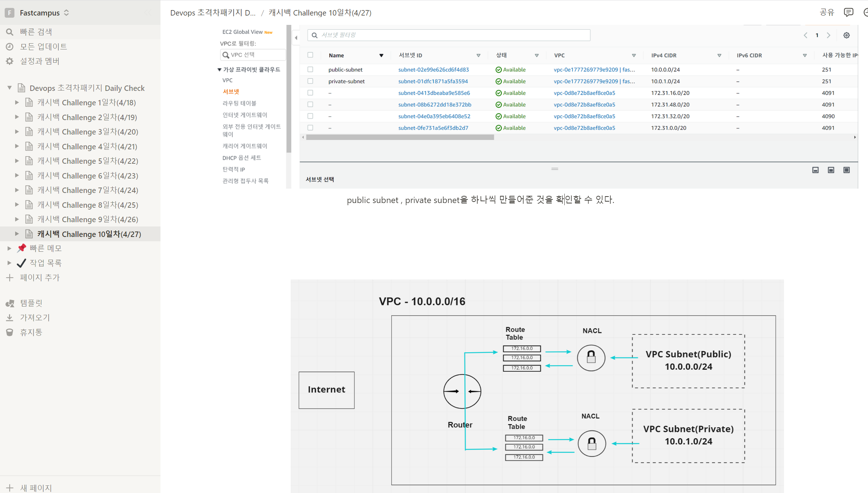Select the 인터넷 게이트웨이 menu item
Screen dimensions: 868x493
(244, 115)
